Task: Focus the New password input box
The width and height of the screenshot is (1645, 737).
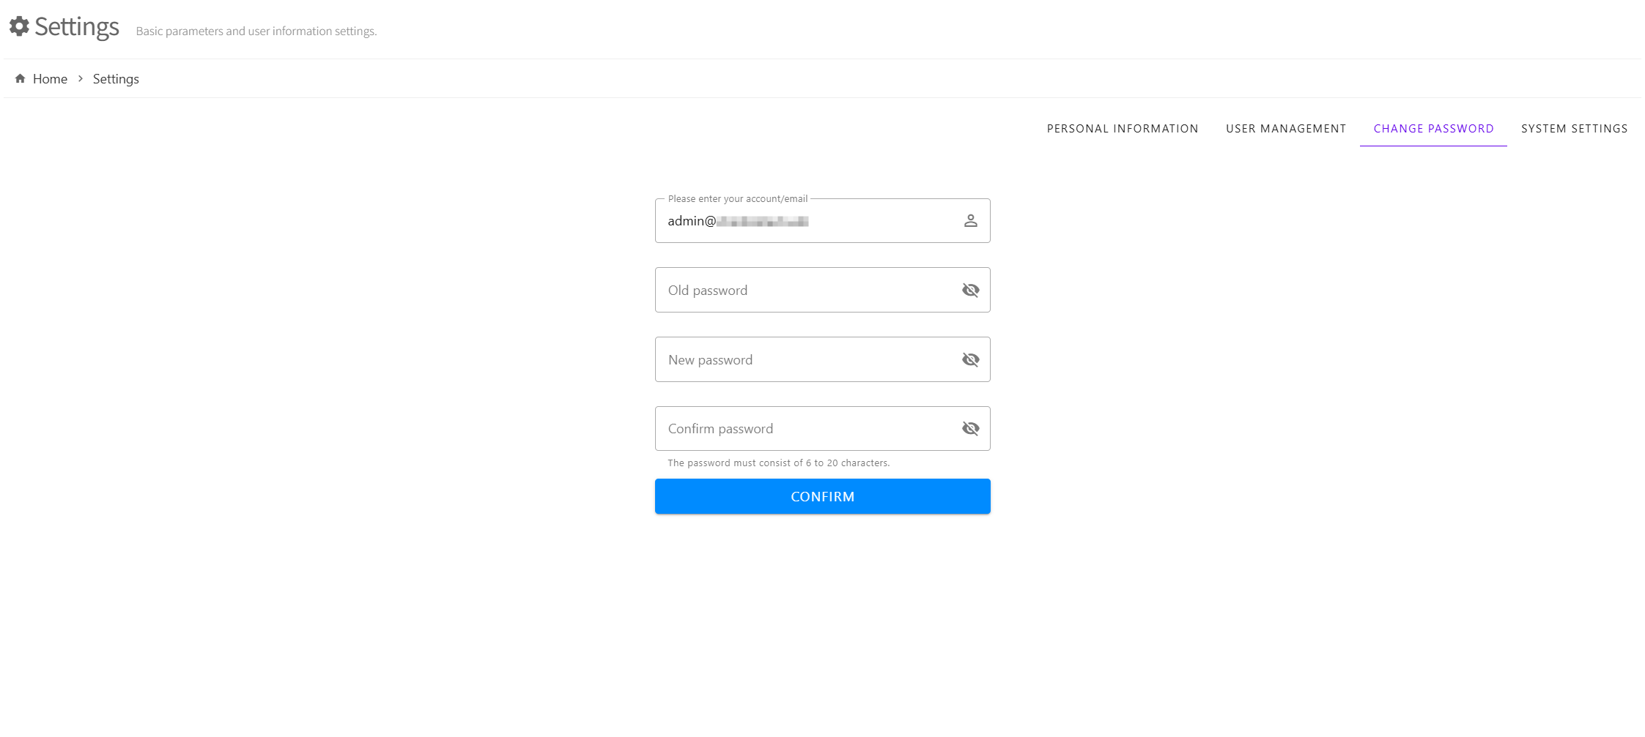Action: (x=806, y=359)
